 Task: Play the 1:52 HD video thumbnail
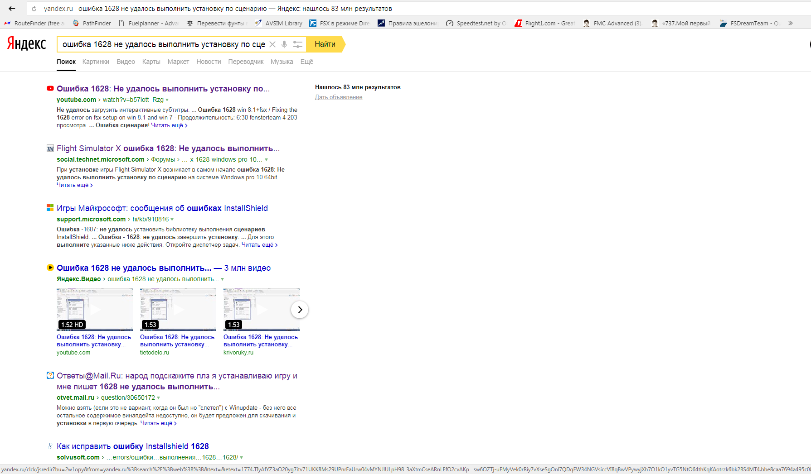[x=95, y=309]
